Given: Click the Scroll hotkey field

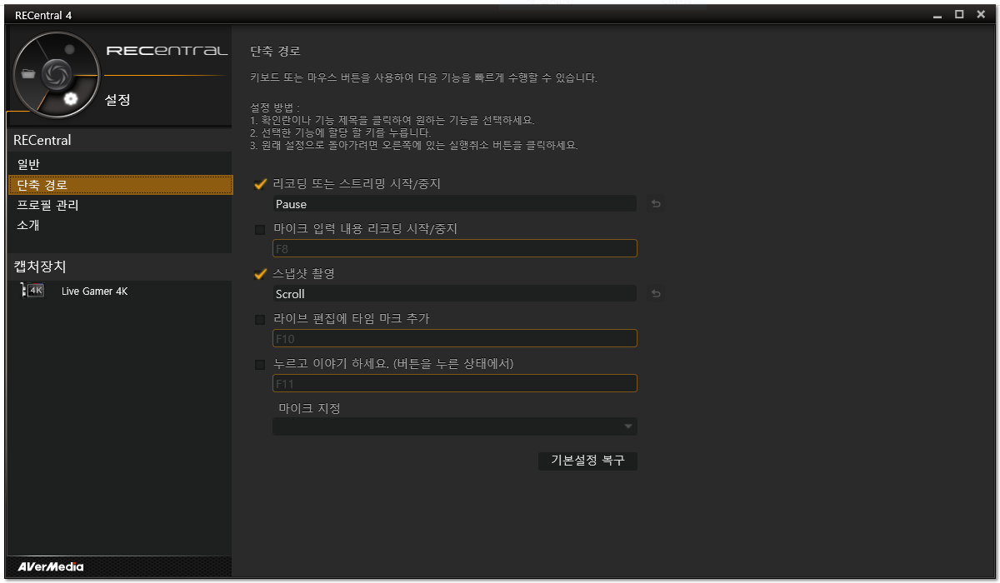Looking at the screenshot, I should (455, 294).
